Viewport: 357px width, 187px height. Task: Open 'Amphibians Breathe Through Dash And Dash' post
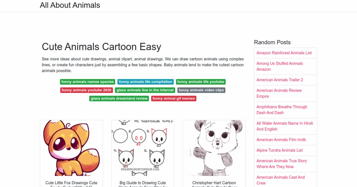coord(282,110)
